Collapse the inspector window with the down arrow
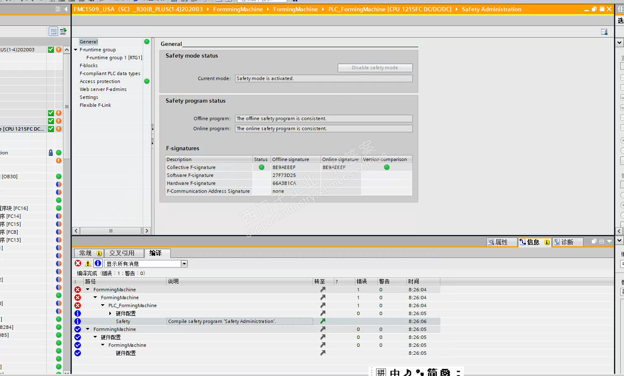The image size is (624, 376). 609,241
